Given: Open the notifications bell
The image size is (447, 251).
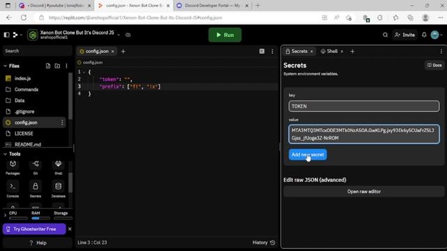Looking at the screenshot, I should click(424, 35).
